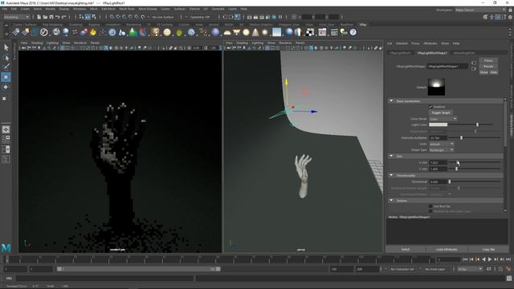Screen dimensions: 514x289
Task: Select the arrow Select tool in toolbox
Action: coord(6,47)
